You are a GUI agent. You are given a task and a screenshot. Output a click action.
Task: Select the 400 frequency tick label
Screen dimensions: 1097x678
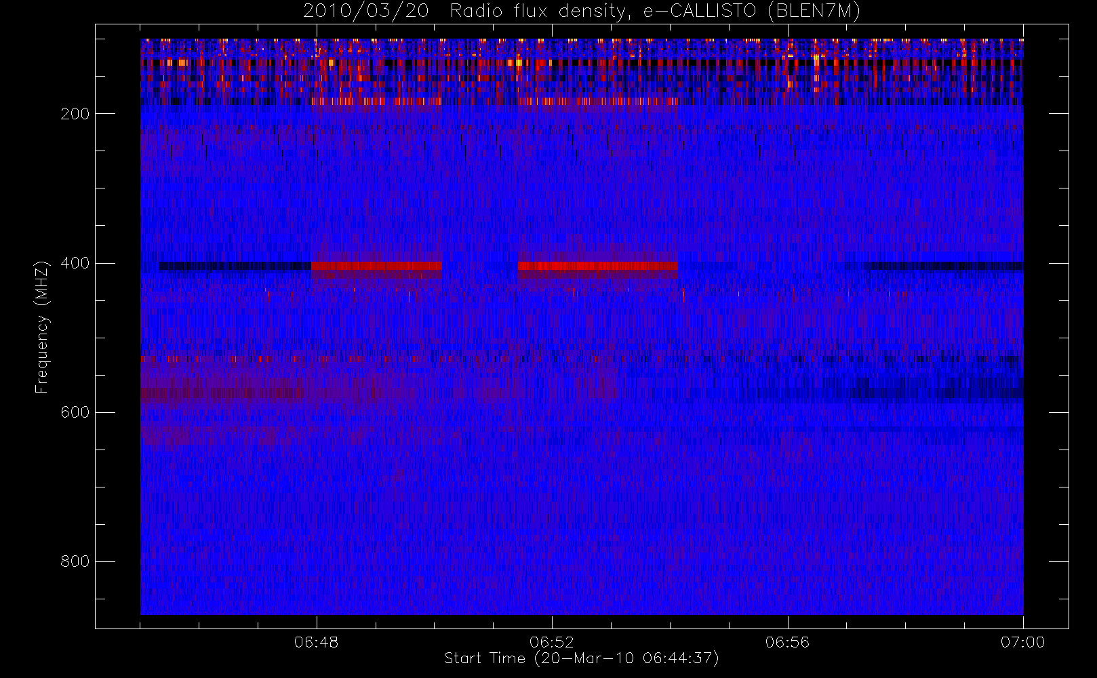[x=75, y=263]
